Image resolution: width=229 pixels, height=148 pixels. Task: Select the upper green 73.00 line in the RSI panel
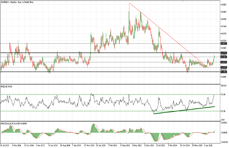(110, 94)
